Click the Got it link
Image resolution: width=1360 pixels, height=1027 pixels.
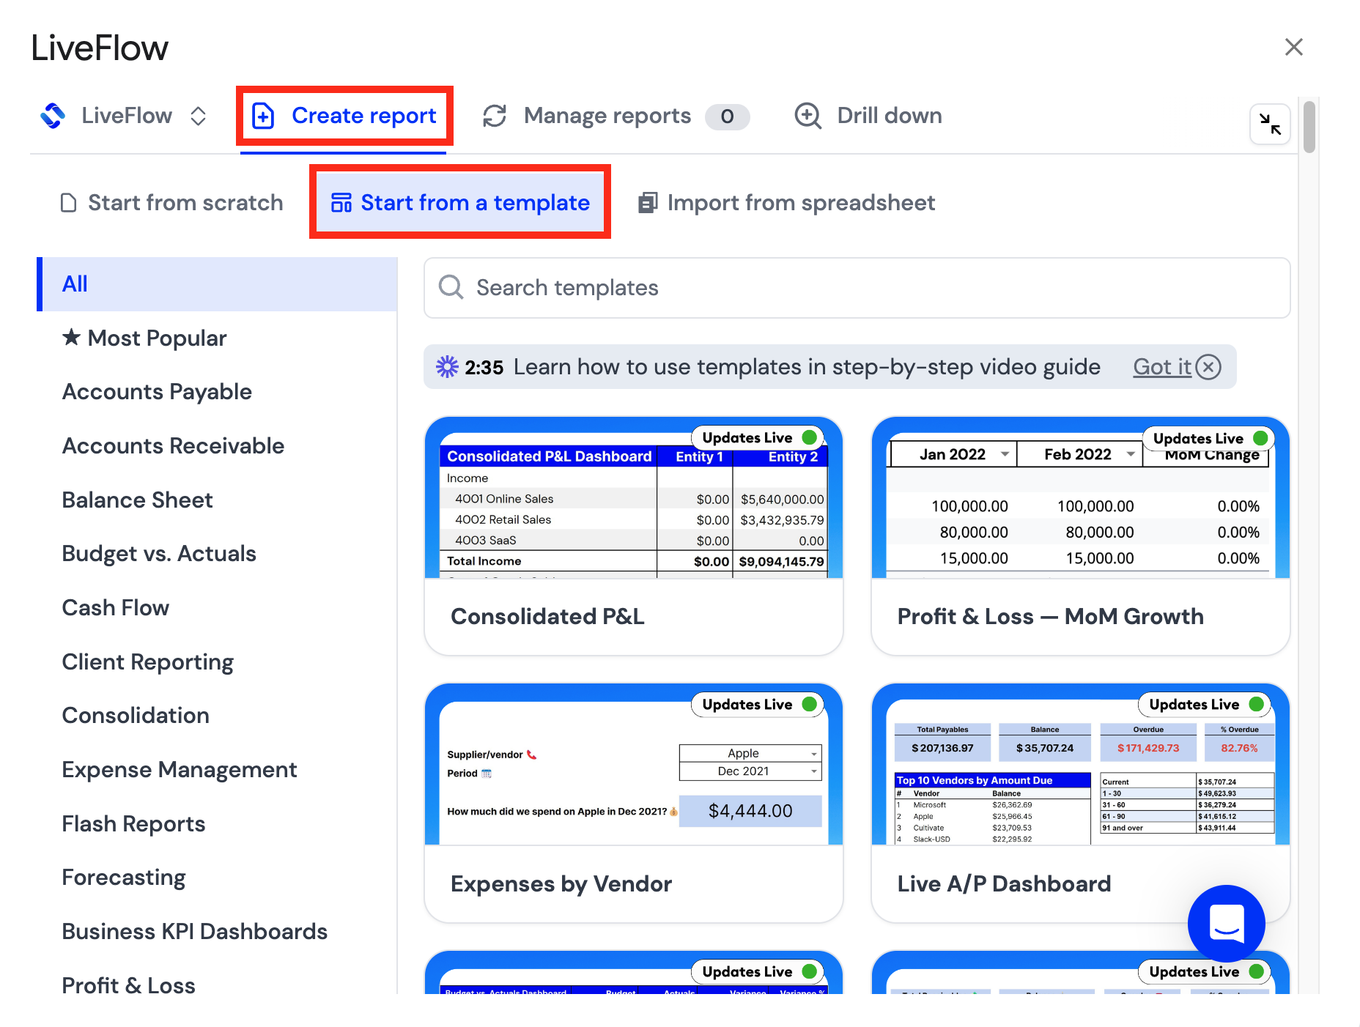(1162, 367)
